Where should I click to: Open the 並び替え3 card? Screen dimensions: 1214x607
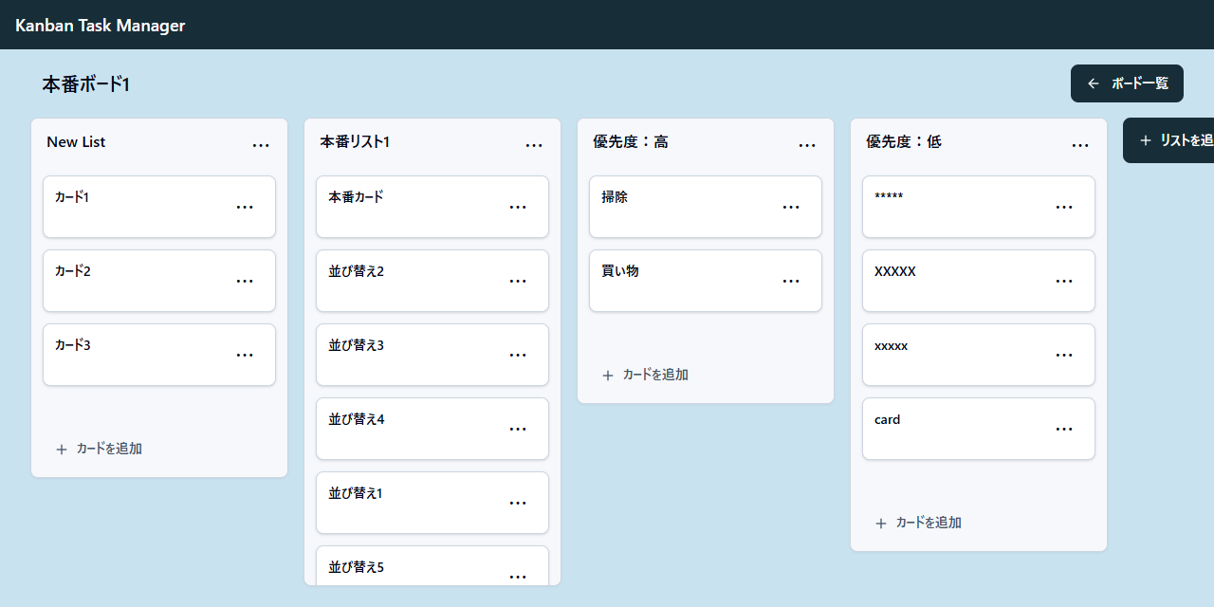pos(432,355)
